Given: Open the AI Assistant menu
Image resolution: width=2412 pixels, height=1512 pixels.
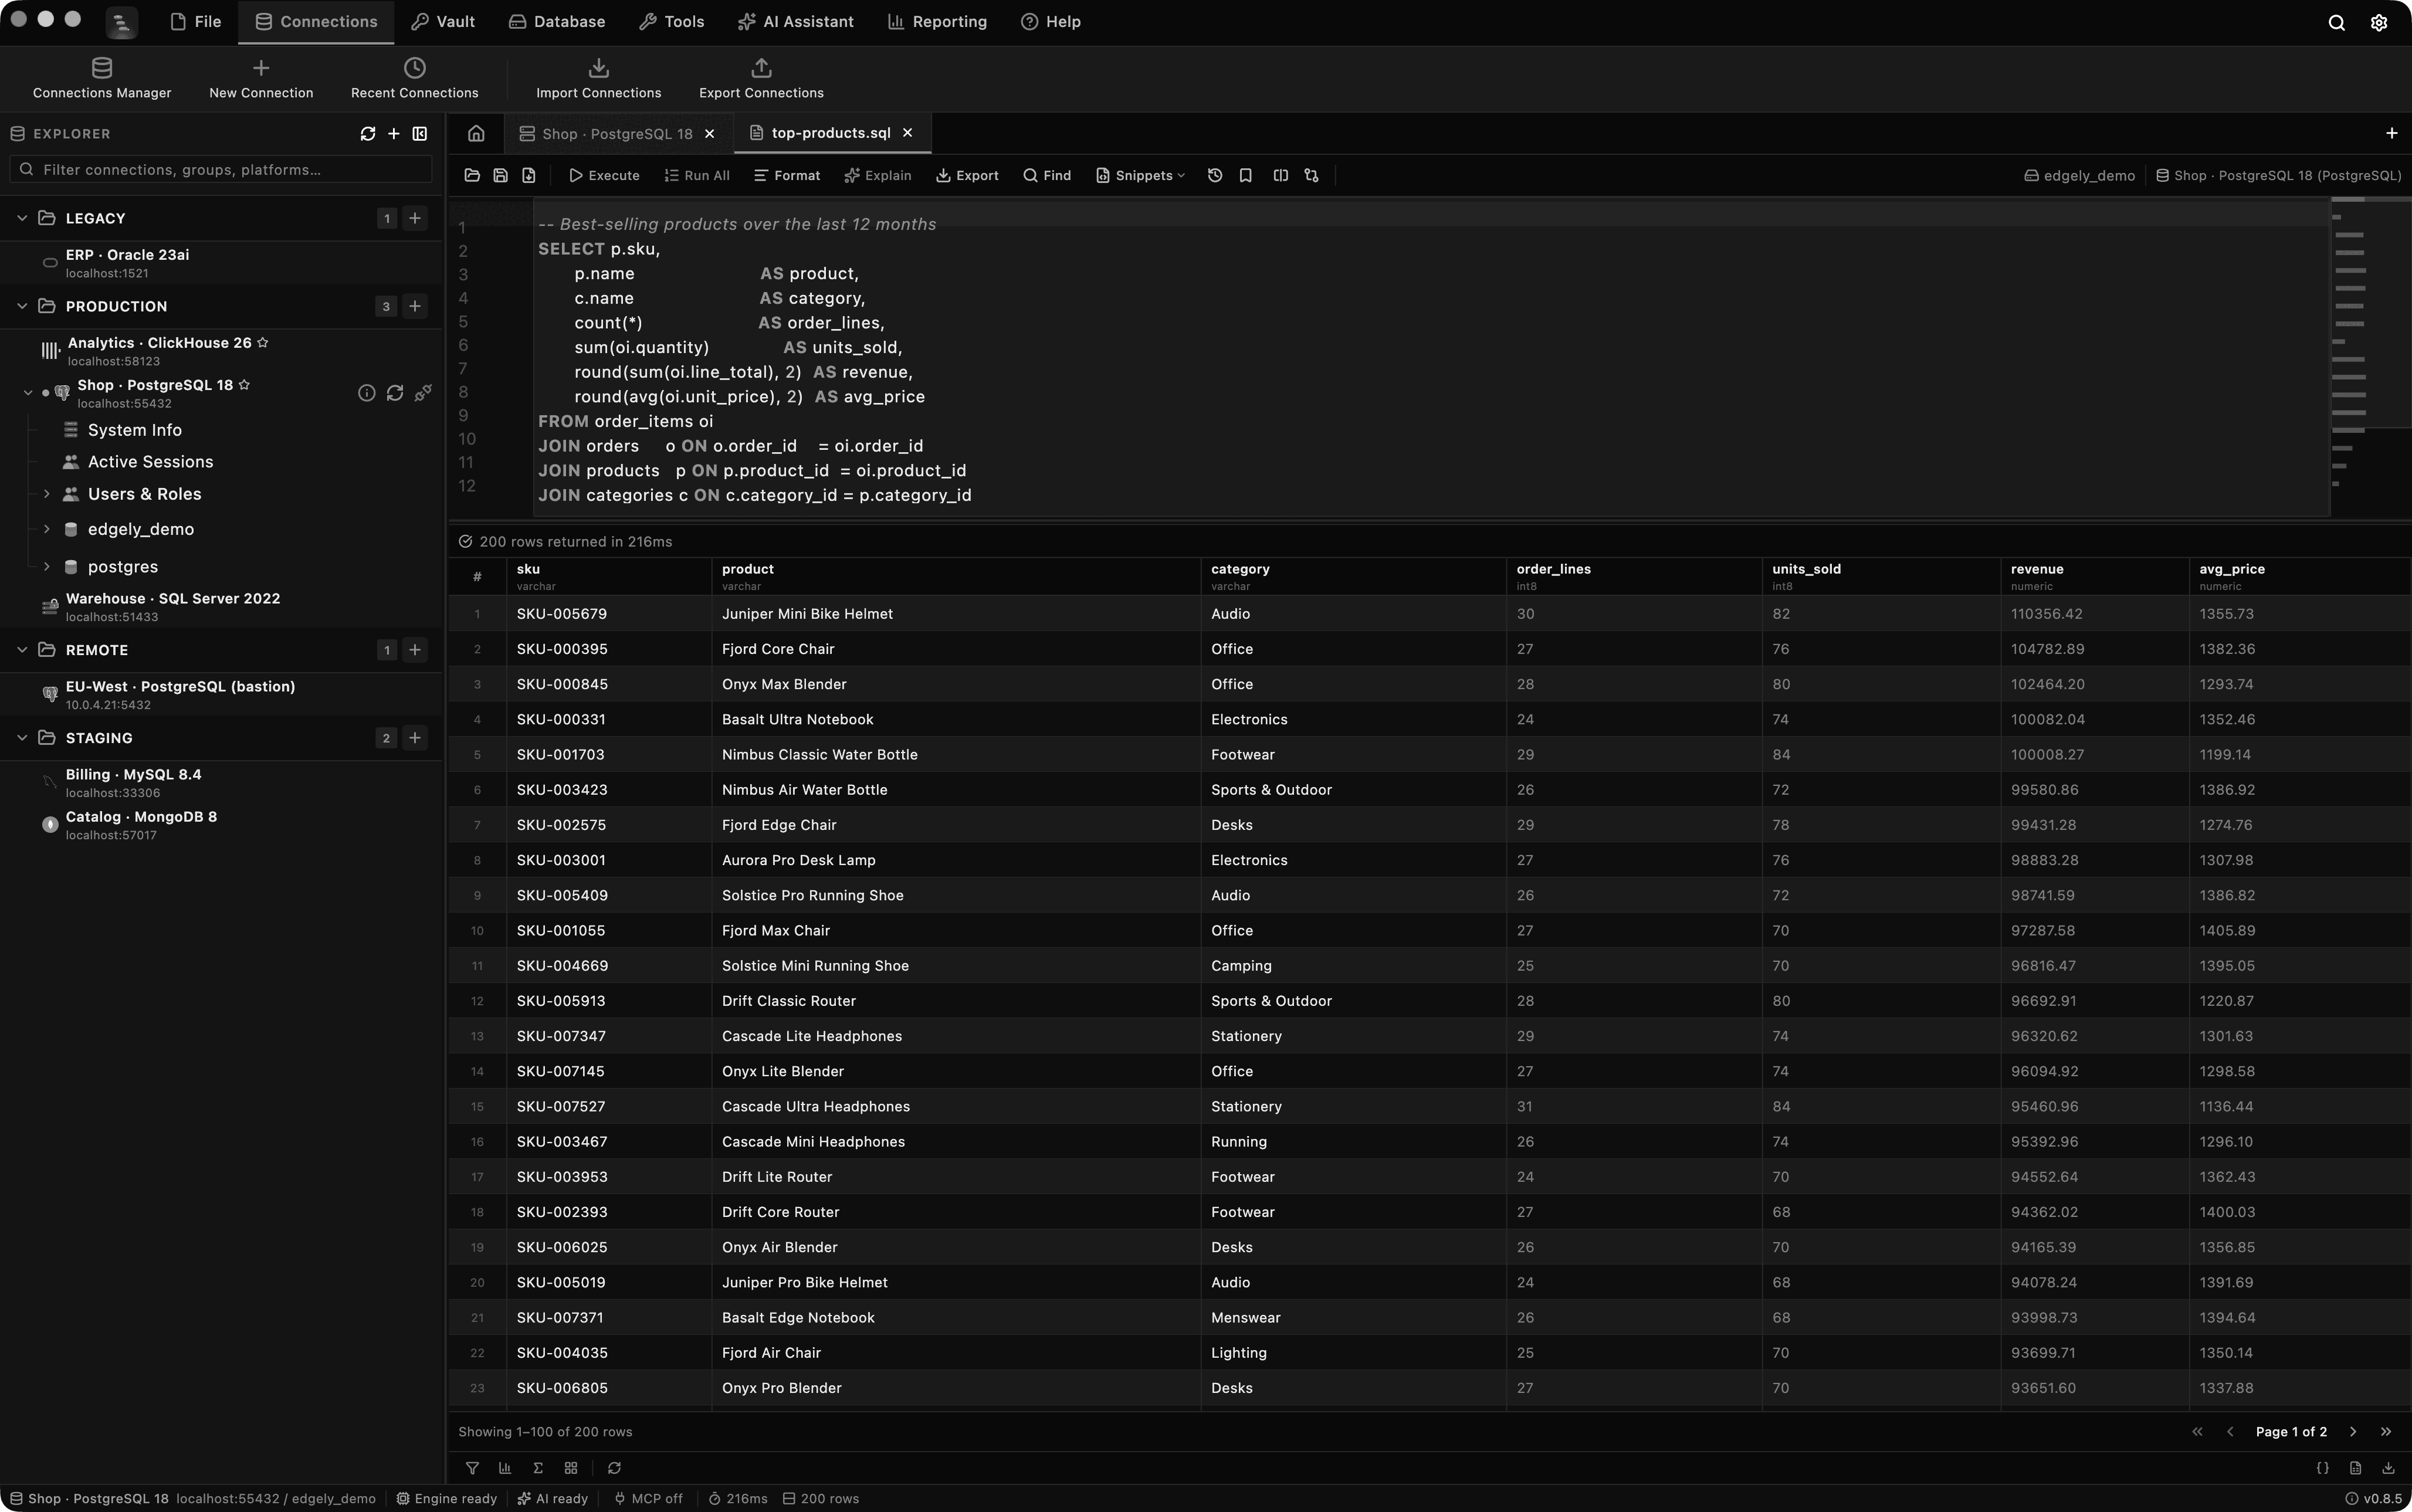Looking at the screenshot, I should 796,22.
